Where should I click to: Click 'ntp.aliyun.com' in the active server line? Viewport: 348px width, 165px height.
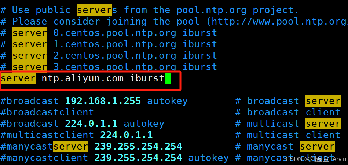click(83, 78)
